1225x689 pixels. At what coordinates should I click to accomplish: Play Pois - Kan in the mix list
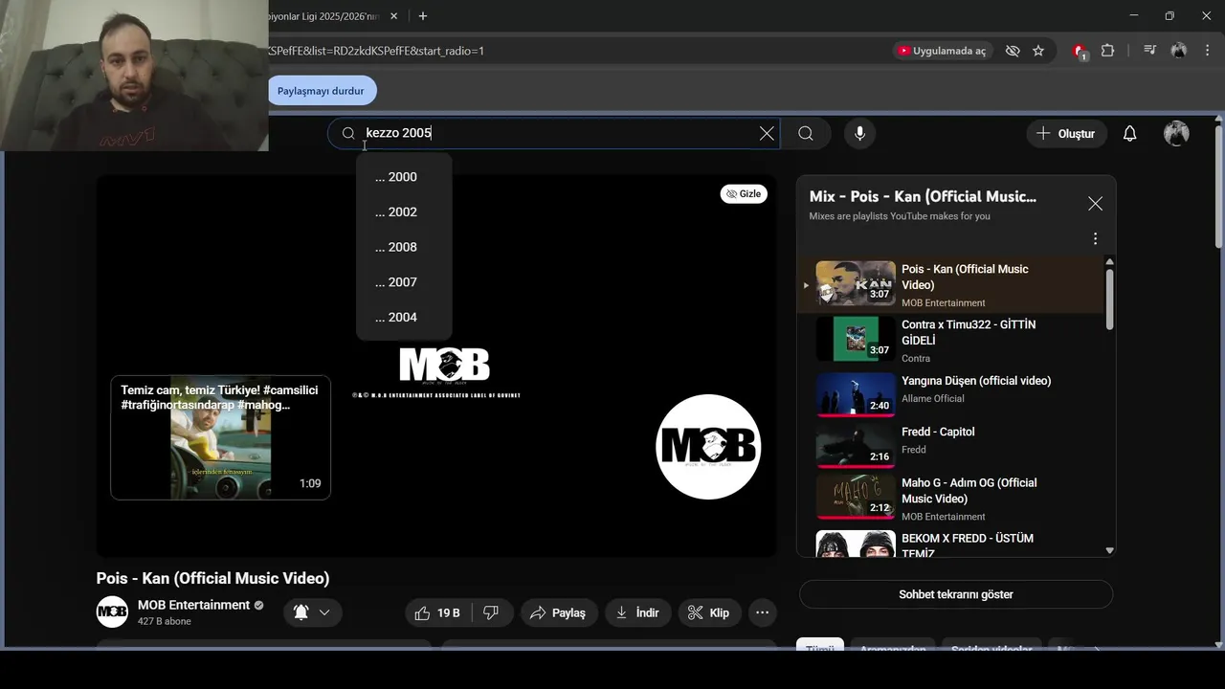click(951, 285)
